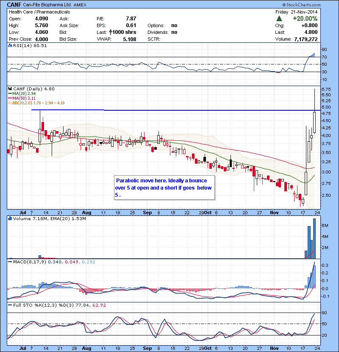Click the Volume 7.18M, EMA(20) 1.53M label
Image resolution: width=339 pixels, height=352 pixels.
tap(49, 218)
